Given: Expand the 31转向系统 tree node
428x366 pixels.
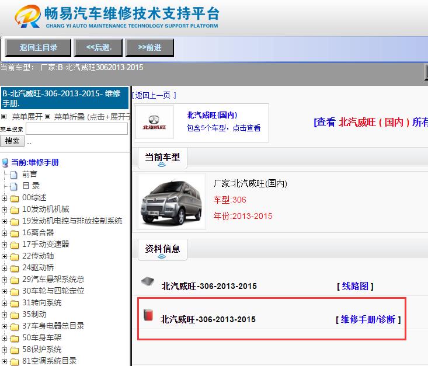Looking at the screenshot, I should [x=4, y=303].
